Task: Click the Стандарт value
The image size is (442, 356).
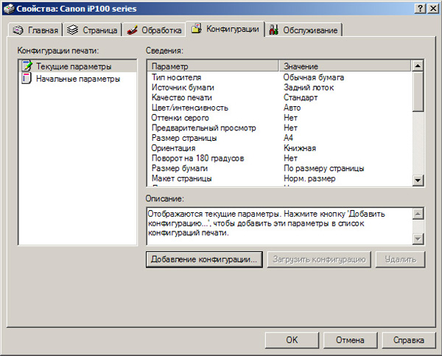Action: click(301, 97)
